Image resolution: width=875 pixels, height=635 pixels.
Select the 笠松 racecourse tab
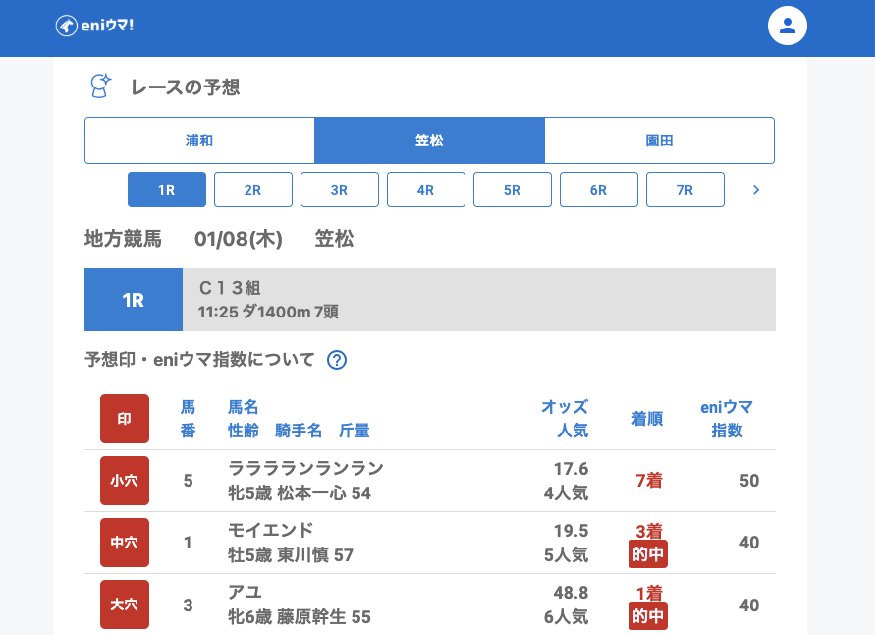429,141
